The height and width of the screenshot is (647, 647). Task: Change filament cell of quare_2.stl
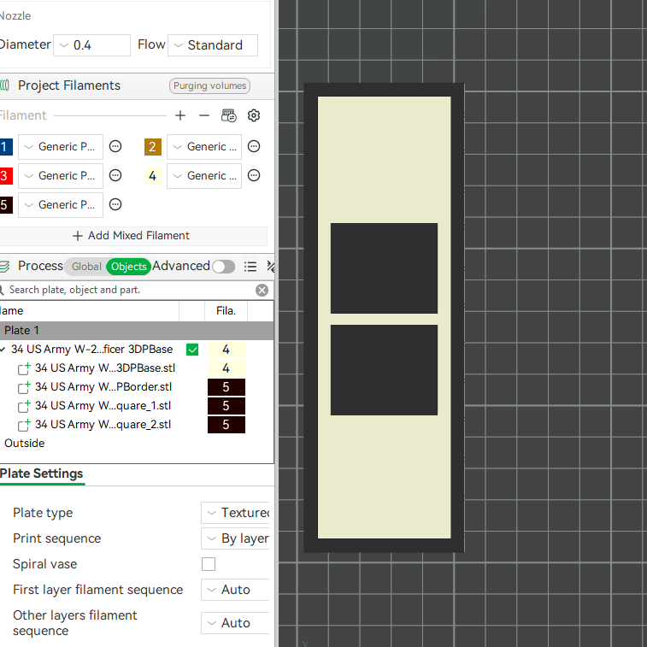point(226,425)
